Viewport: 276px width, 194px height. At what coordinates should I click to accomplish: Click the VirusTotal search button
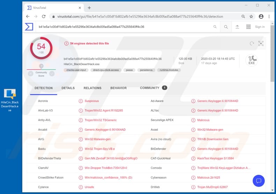tap(226, 27)
